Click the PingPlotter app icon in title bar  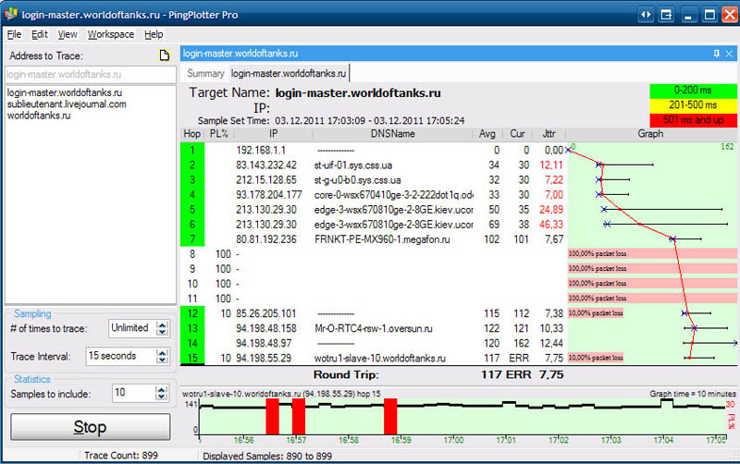pyautogui.click(x=11, y=14)
